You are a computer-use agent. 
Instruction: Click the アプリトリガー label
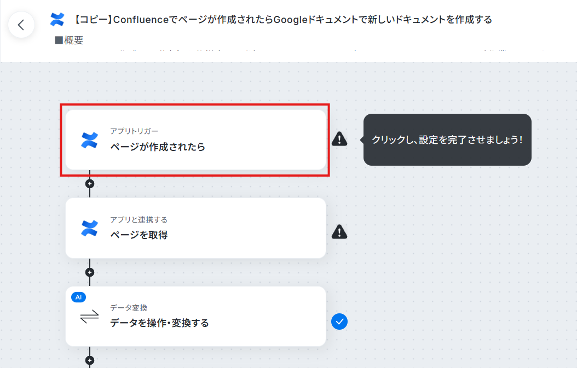click(x=134, y=131)
